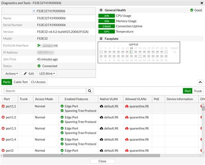Click port2 down status icon
This screenshot has height=165, width=205.
point(3,150)
